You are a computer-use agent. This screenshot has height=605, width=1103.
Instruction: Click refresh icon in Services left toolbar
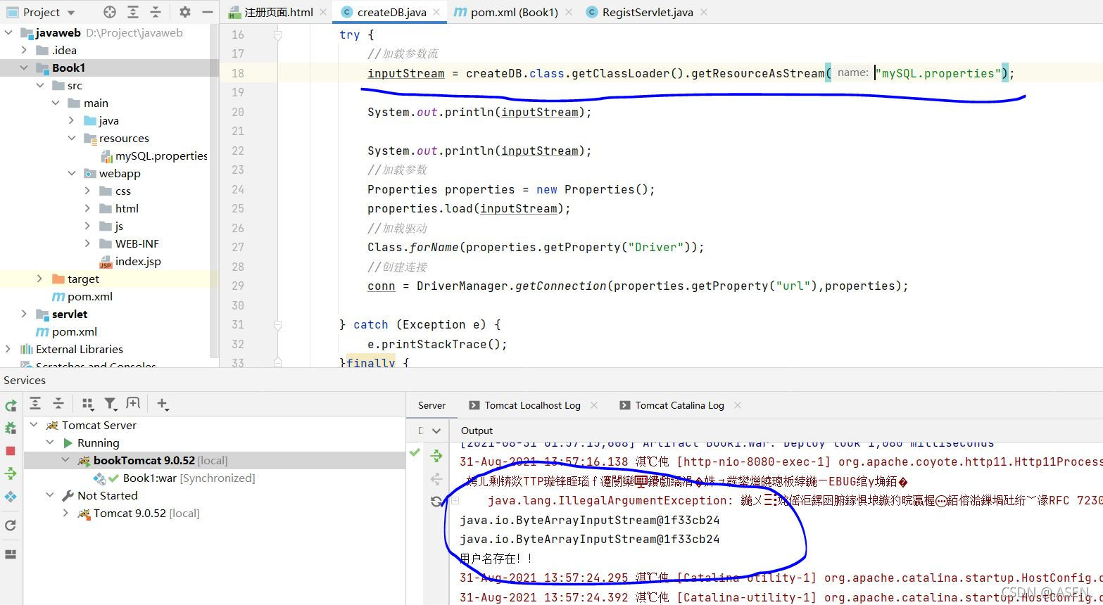tap(11, 525)
